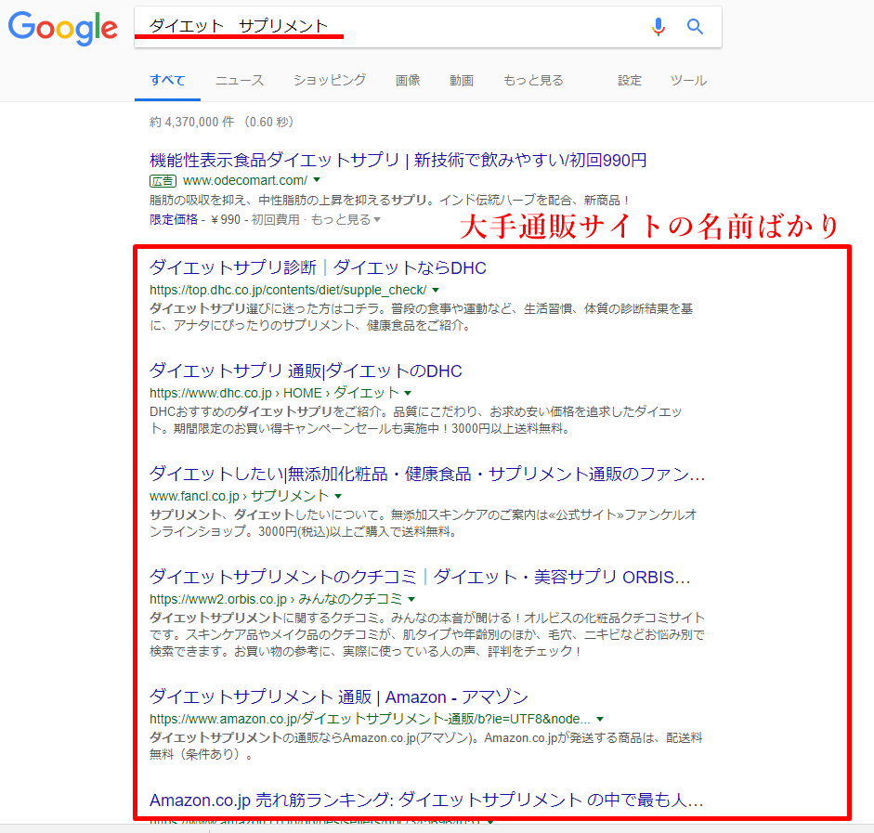The width and height of the screenshot is (874, 833).
Task: Open the ORBIS ダイエットサプリメントのクチコミ result
Action: point(420,577)
